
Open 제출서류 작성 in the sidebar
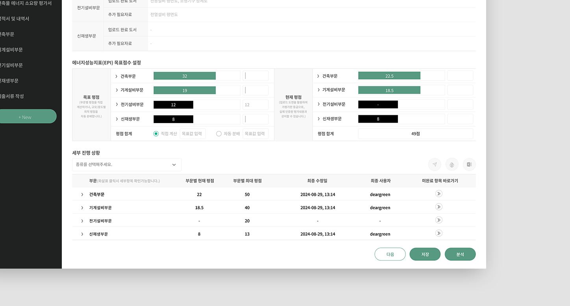[x=11, y=96]
